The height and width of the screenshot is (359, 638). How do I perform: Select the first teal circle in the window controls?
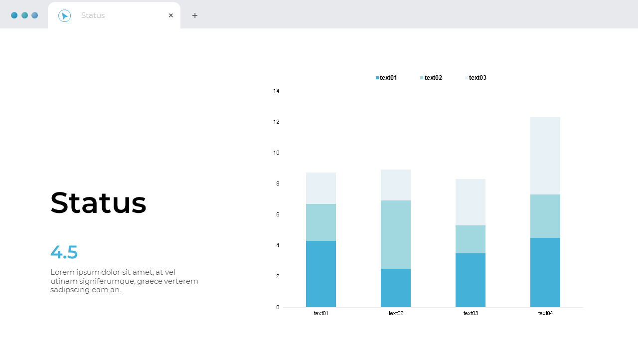14,15
